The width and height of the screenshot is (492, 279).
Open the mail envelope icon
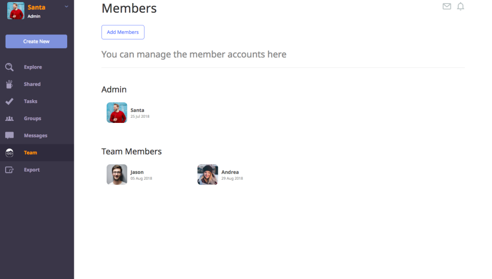447,7
